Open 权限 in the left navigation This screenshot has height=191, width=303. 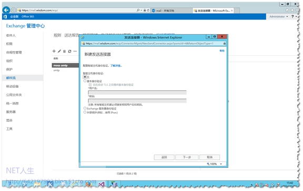(x=9, y=44)
